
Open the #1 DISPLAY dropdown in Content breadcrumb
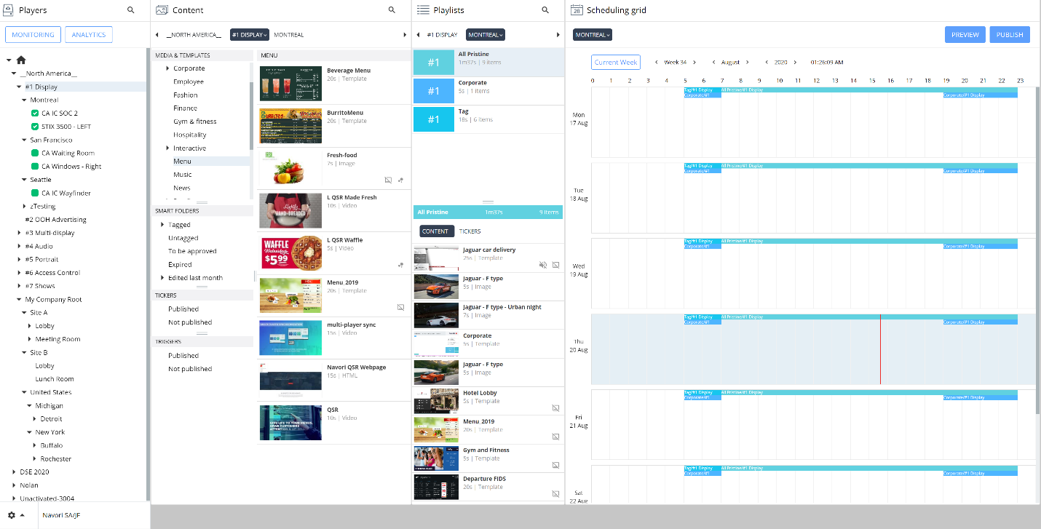point(250,35)
